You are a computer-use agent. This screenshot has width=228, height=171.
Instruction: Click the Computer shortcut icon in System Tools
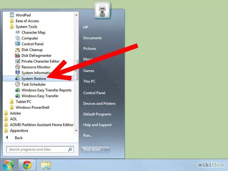click(x=18, y=38)
